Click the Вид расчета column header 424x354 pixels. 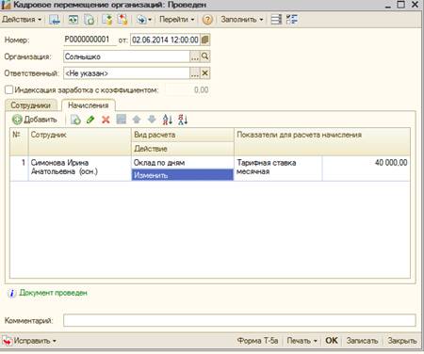tap(183, 135)
